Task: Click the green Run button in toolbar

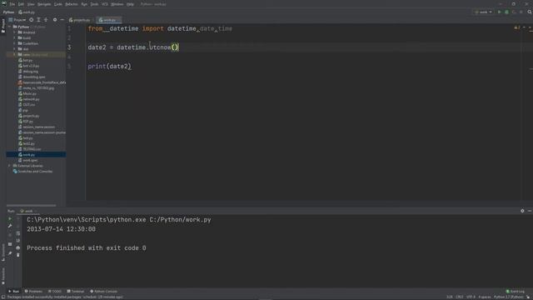Action: [500, 12]
